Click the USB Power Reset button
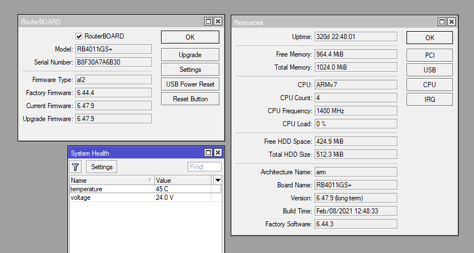The image size is (474, 253). 190,84
